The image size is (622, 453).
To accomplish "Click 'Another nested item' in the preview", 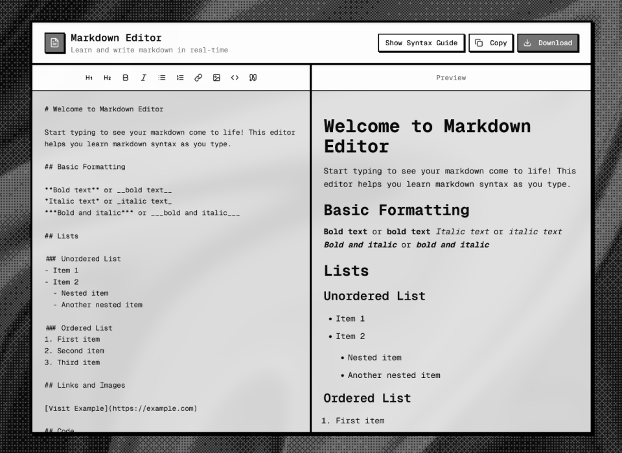I will (x=393, y=375).
